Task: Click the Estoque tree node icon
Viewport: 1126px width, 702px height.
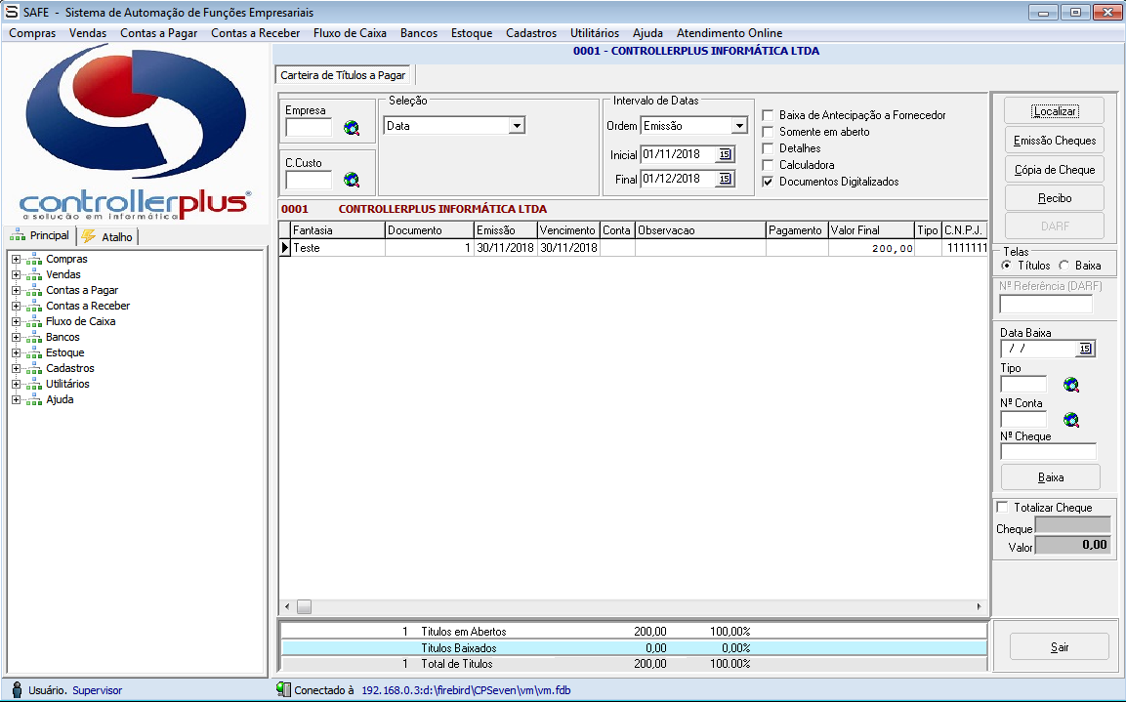Action: pyautogui.click(x=34, y=353)
